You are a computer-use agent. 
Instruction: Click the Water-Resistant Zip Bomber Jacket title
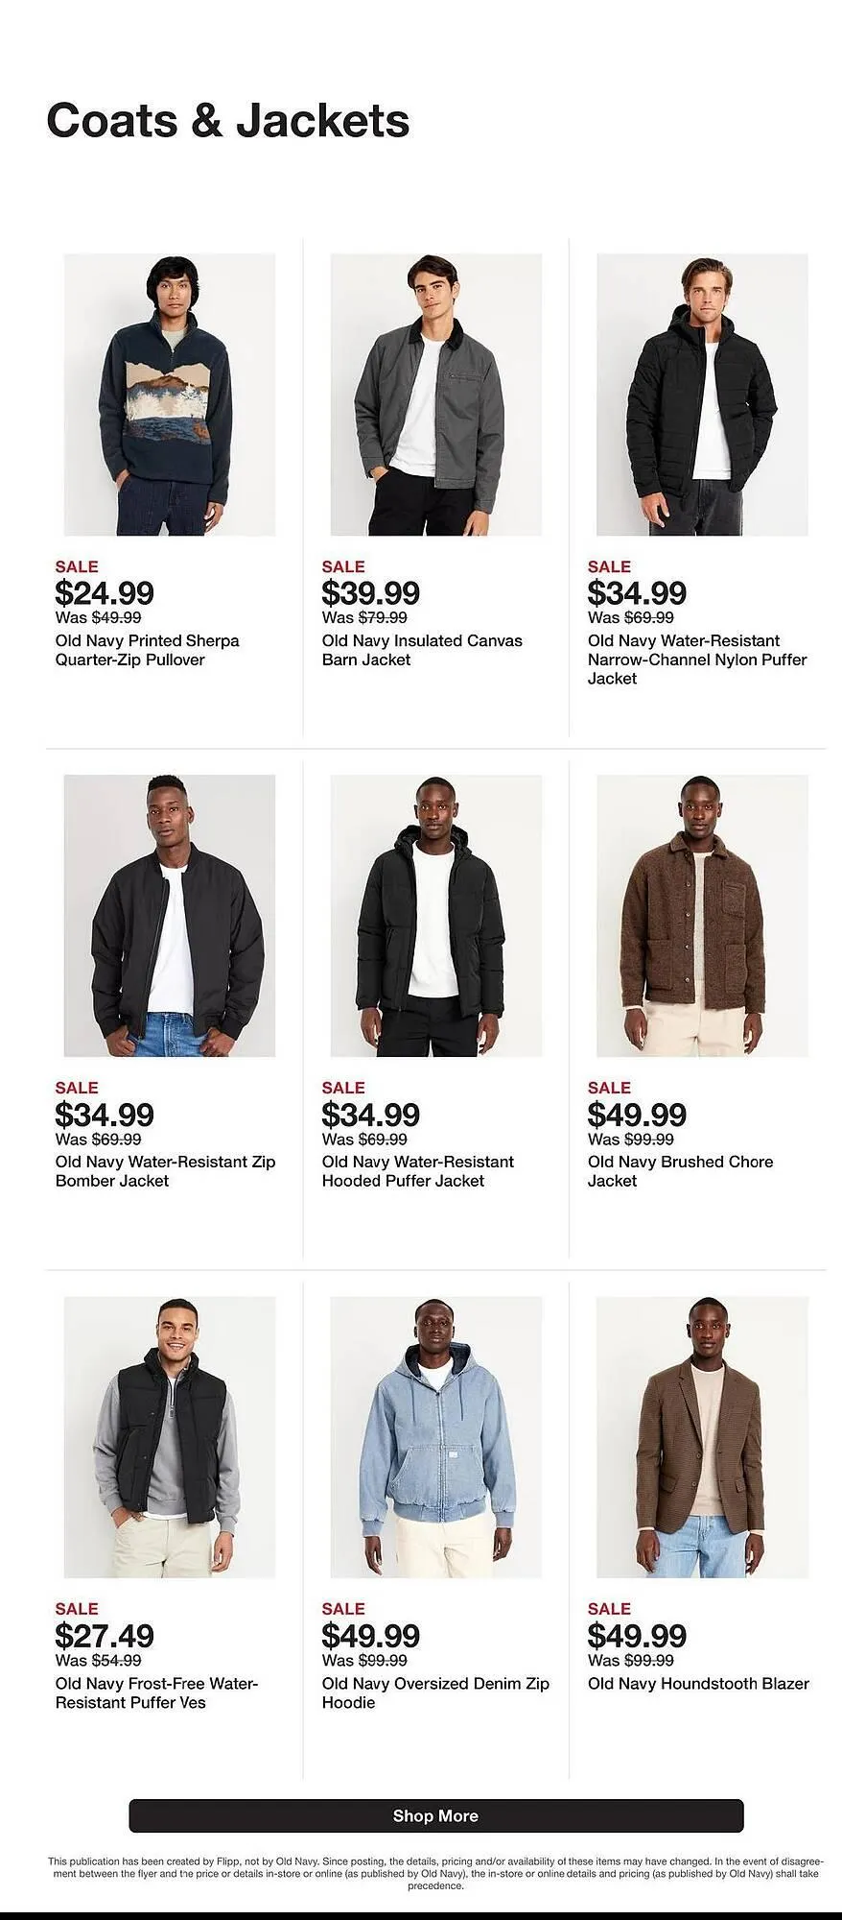[x=165, y=1171]
